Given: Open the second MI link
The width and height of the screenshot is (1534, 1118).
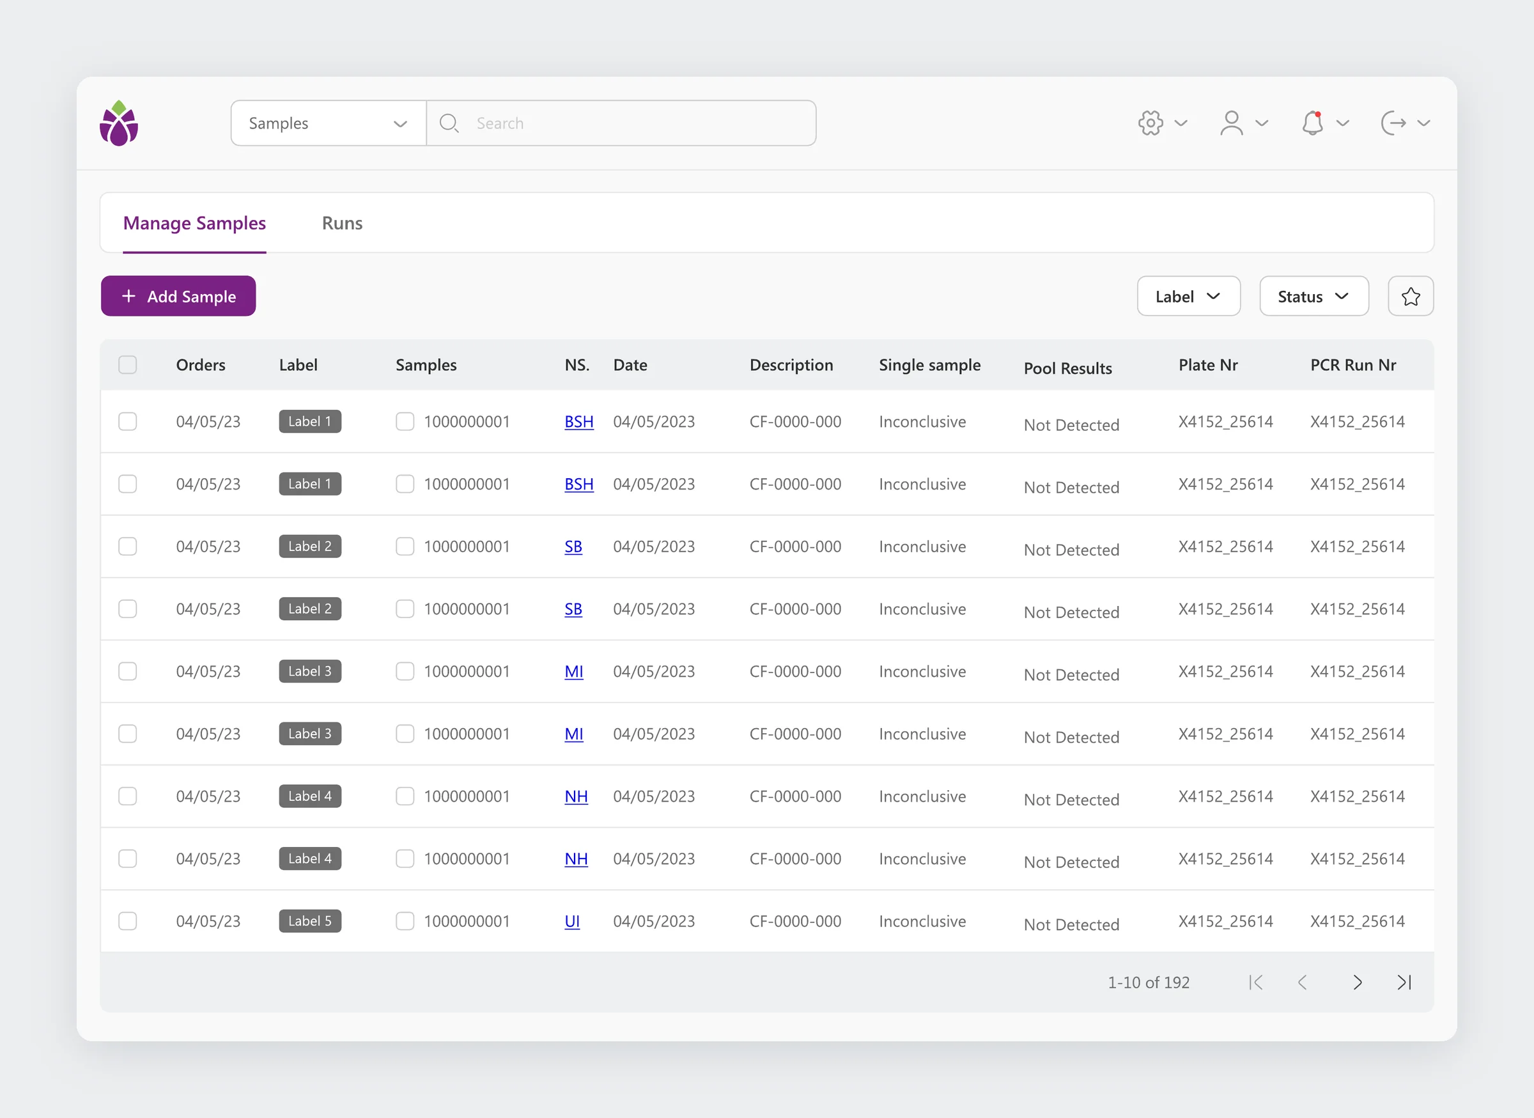Looking at the screenshot, I should click(x=574, y=734).
